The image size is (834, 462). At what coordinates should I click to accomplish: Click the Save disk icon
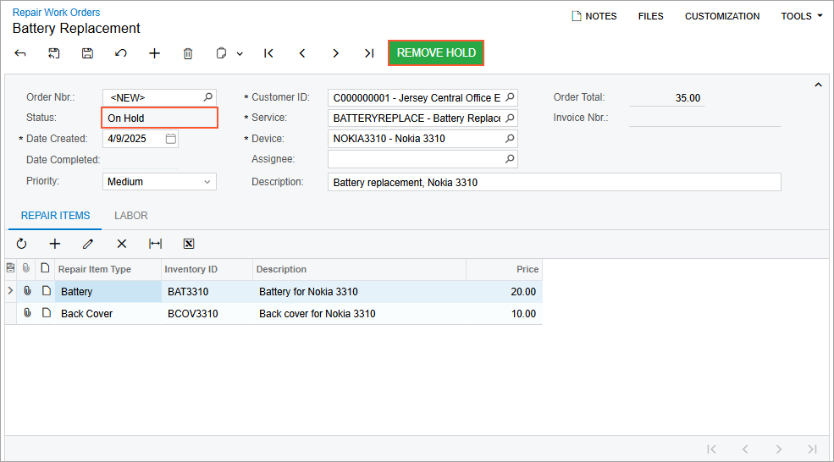click(x=87, y=53)
